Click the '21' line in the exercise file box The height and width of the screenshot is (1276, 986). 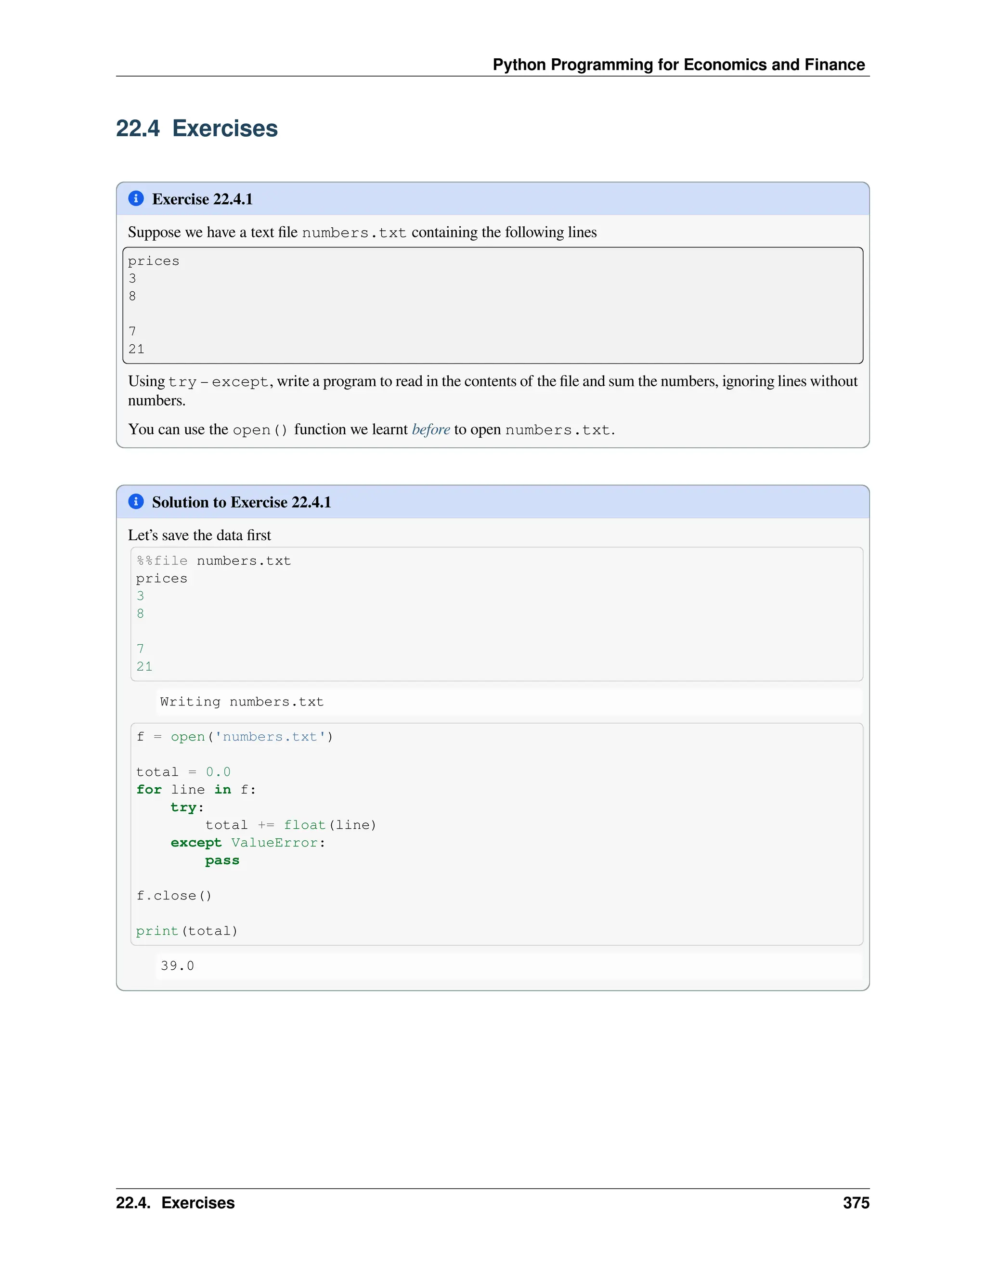click(x=136, y=349)
